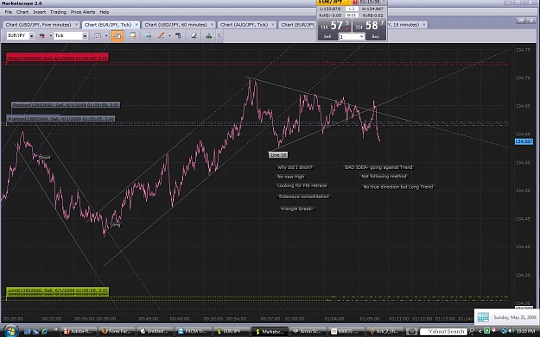540x337 pixels.
Task: Click the add label note icon
Action: [132, 35]
